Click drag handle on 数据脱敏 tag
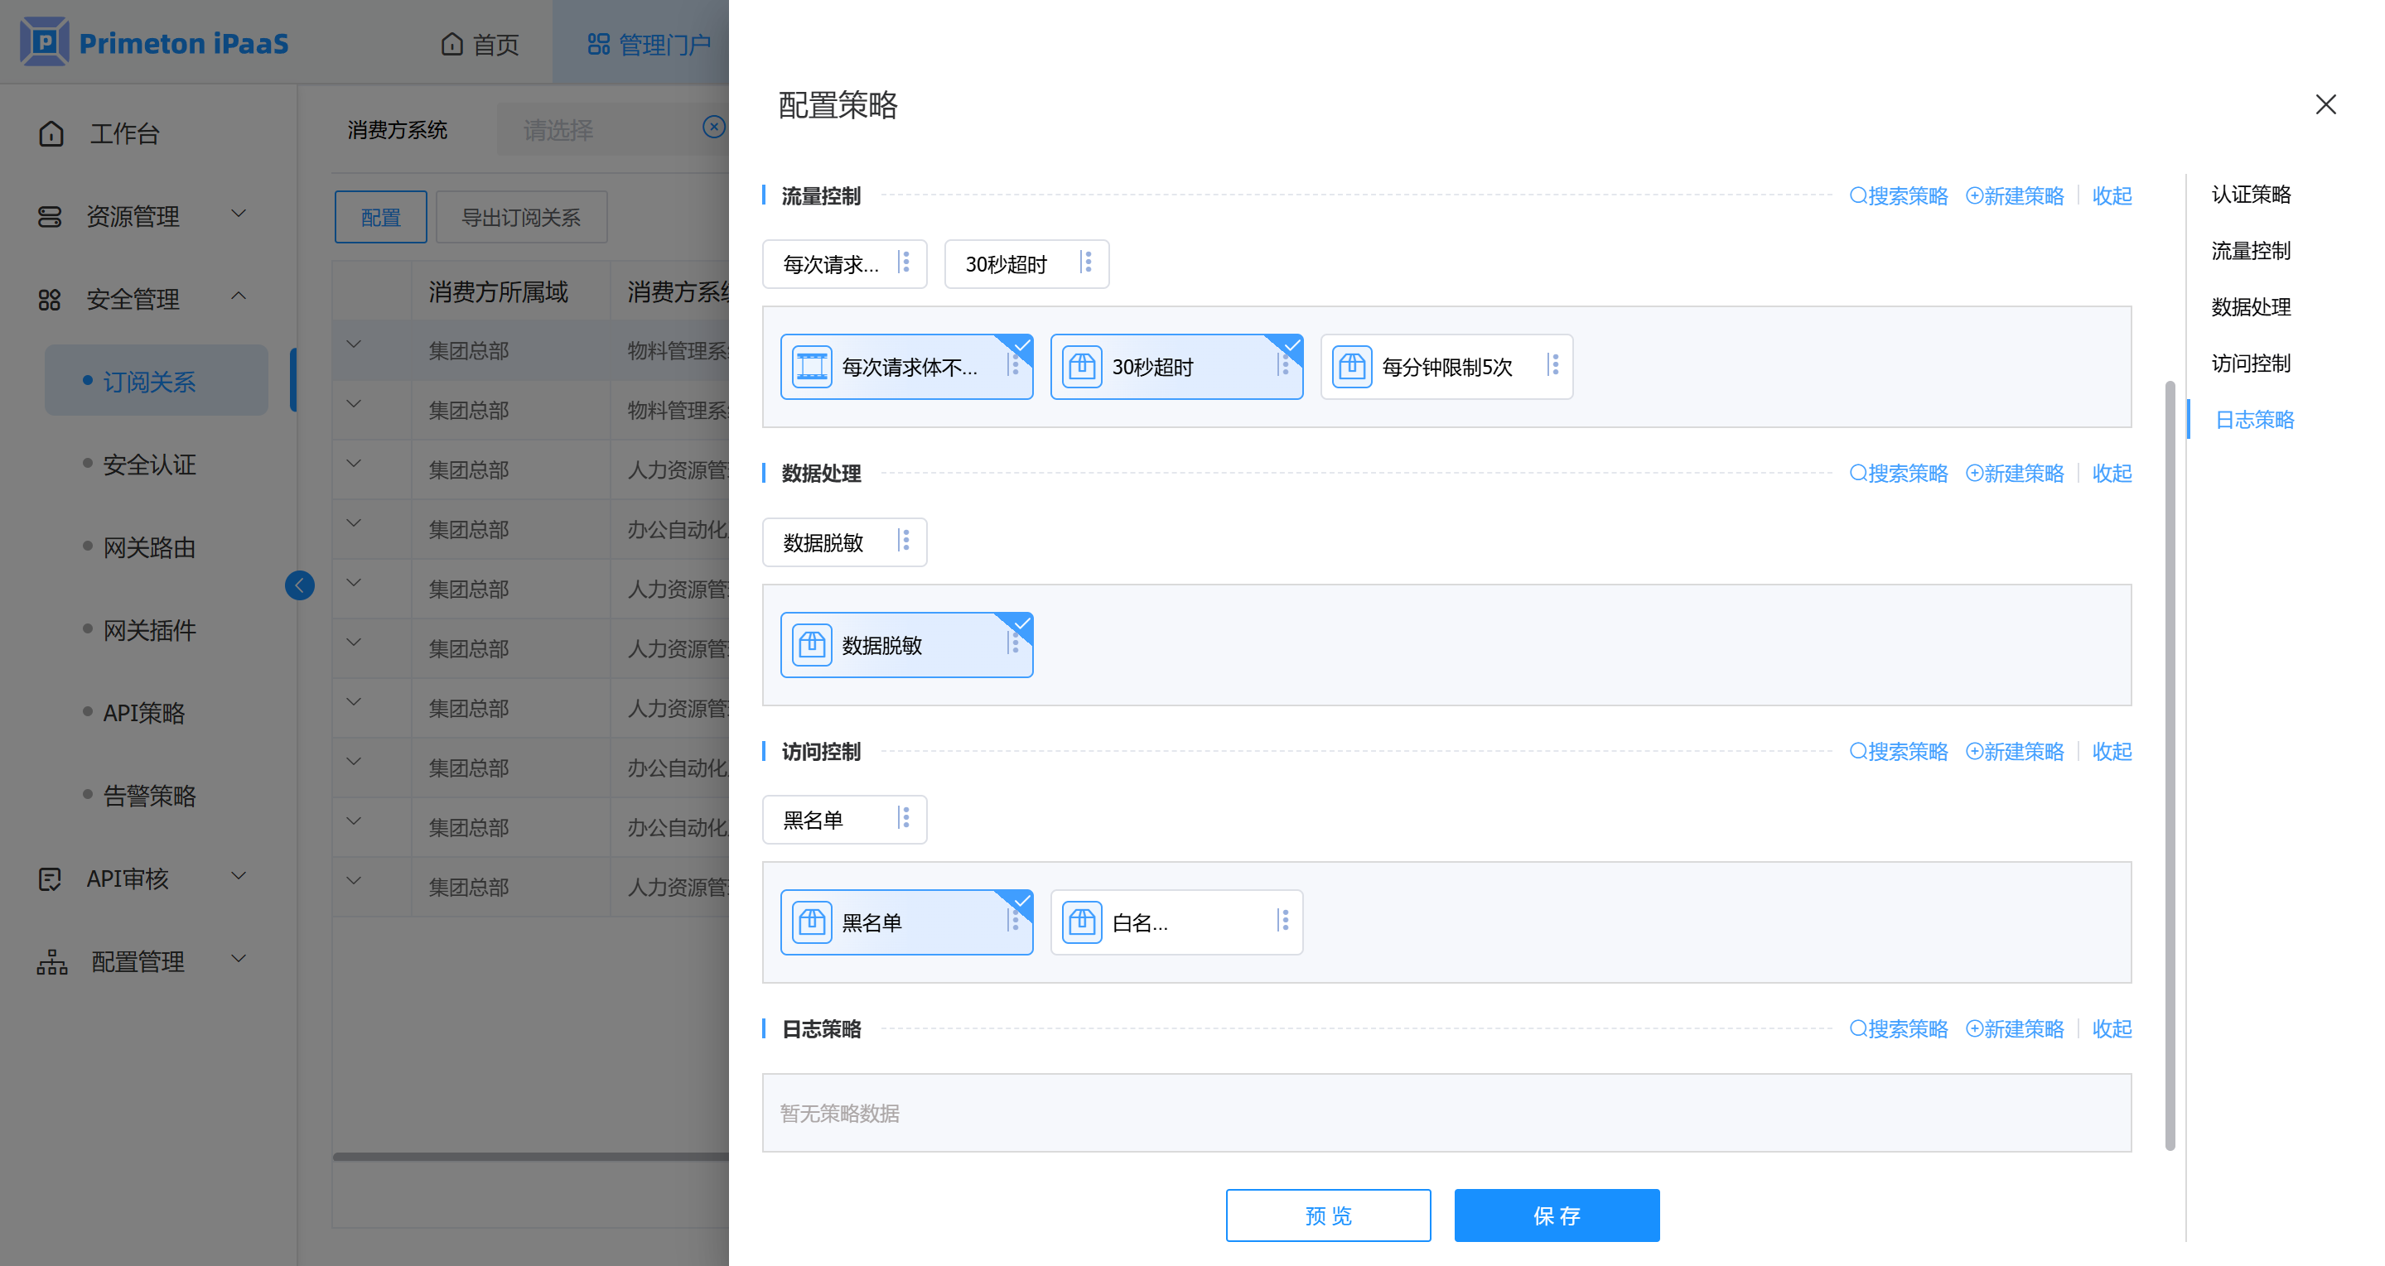The width and height of the screenshot is (2385, 1266). [x=905, y=541]
